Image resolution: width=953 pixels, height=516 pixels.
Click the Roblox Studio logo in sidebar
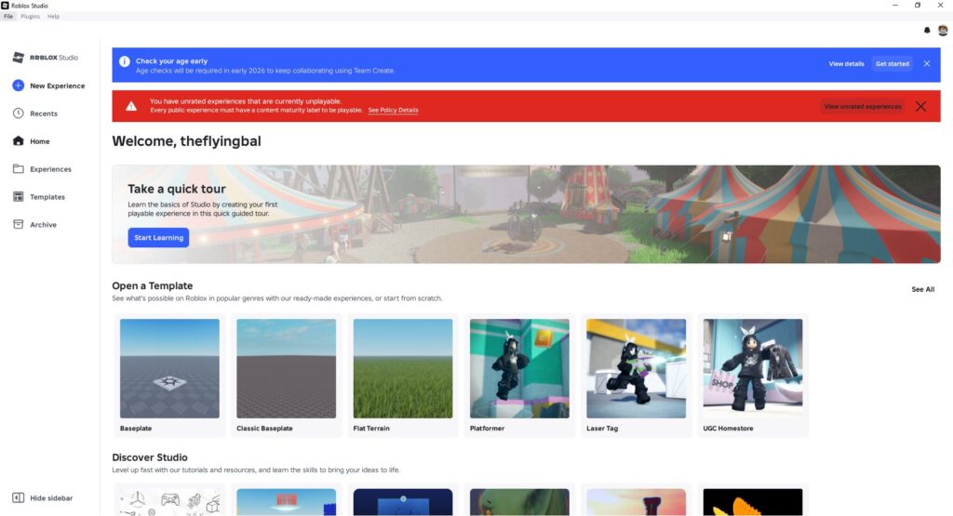coord(45,57)
